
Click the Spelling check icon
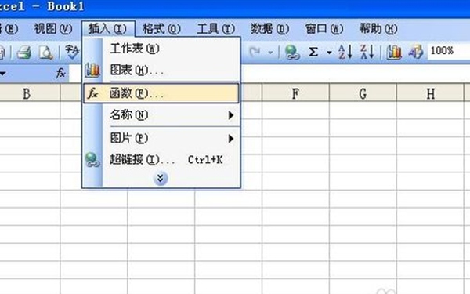click(x=72, y=53)
